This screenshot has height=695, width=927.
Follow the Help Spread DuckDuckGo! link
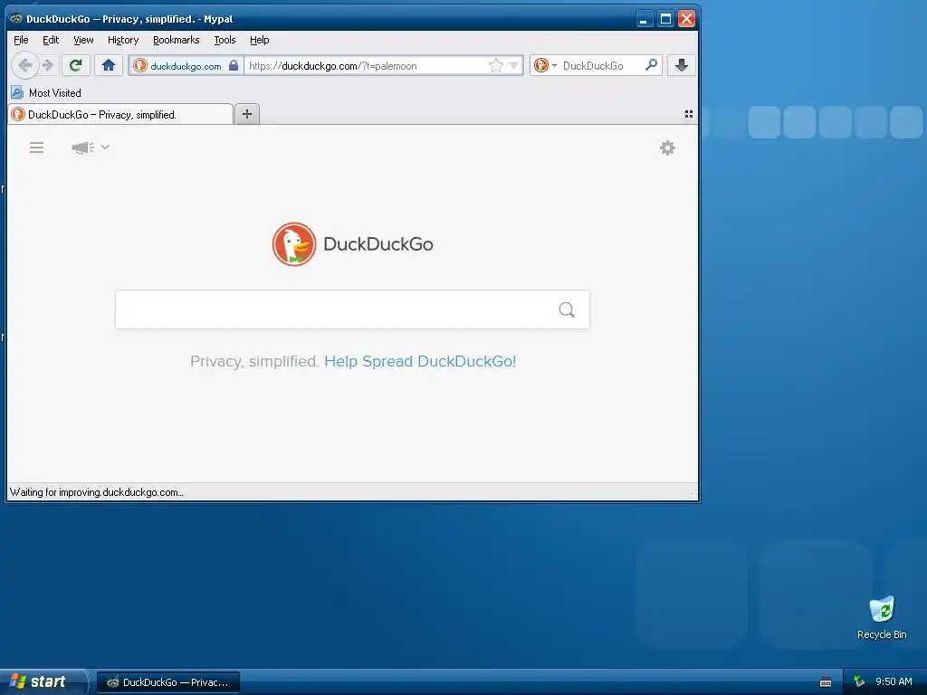pyautogui.click(x=420, y=361)
